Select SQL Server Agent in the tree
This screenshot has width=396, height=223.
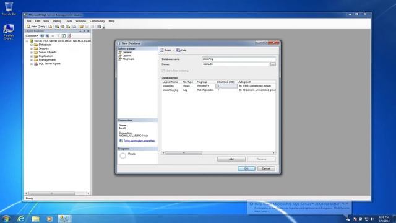tap(49, 64)
